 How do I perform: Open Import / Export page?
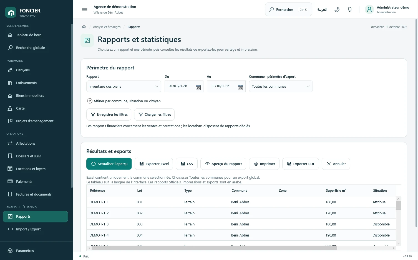tap(36, 229)
